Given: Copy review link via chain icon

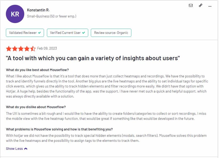Looking at the screenshot, I should pyautogui.click(x=200, y=5).
